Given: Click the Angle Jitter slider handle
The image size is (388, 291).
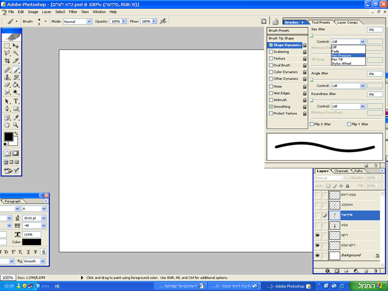Looking at the screenshot, I should (312, 80).
